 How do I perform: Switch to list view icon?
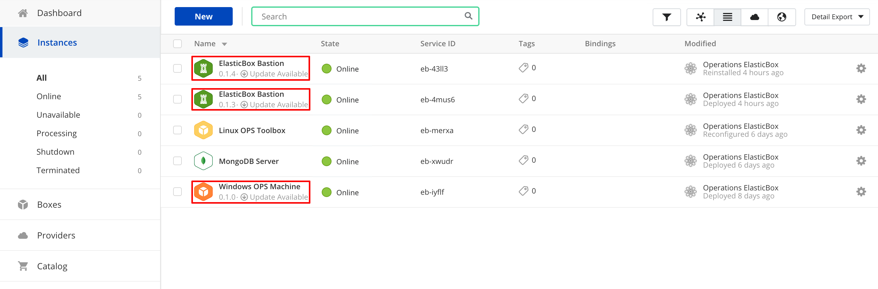coord(727,17)
